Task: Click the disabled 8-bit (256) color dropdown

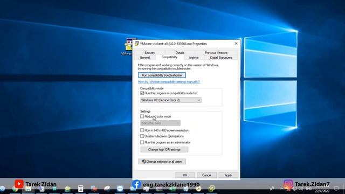Action: tap(160, 123)
